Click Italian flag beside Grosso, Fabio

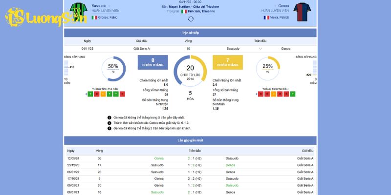[94, 18]
